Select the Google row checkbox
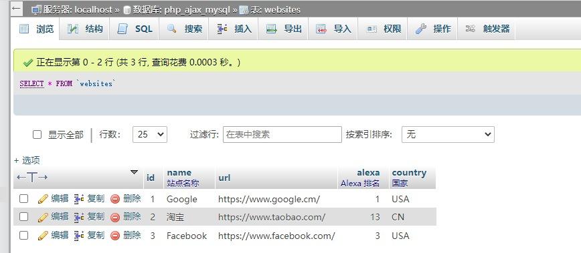581x253 pixels. click(23, 199)
